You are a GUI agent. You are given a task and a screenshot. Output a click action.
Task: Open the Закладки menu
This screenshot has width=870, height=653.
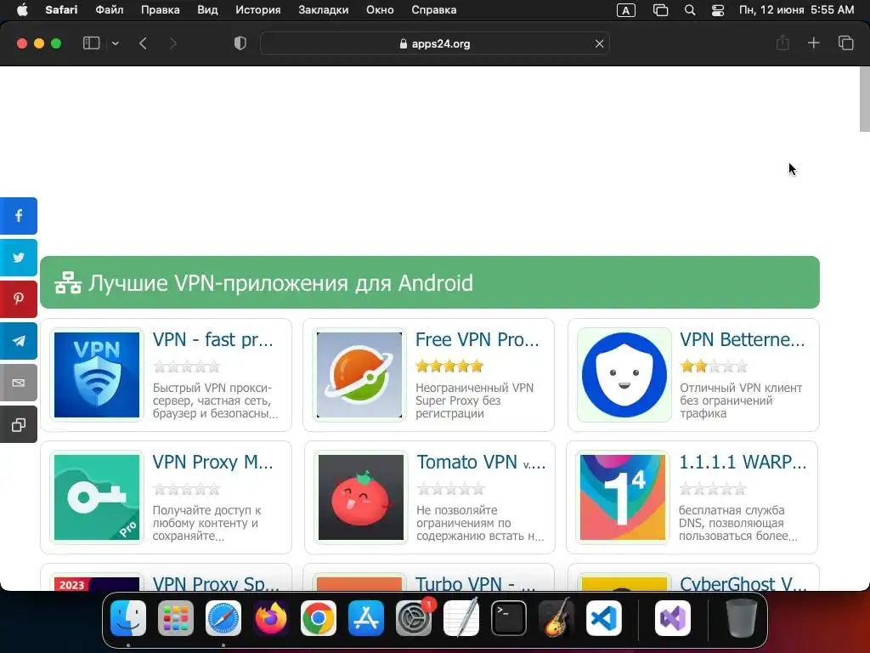click(x=324, y=10)
